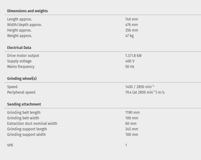201x160 pixels.
Task: Select the Length approx. label
Action: point(19,19)
